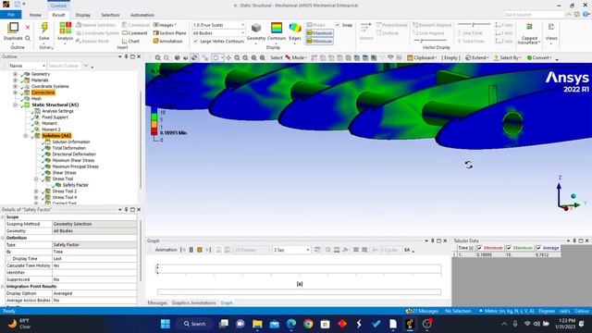Viewport: 592px width, 333px height.
Task: Select Maximum Shear Stress result
Action: [73, 160]
